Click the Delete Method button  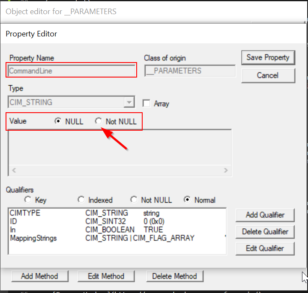coord(174,276)
